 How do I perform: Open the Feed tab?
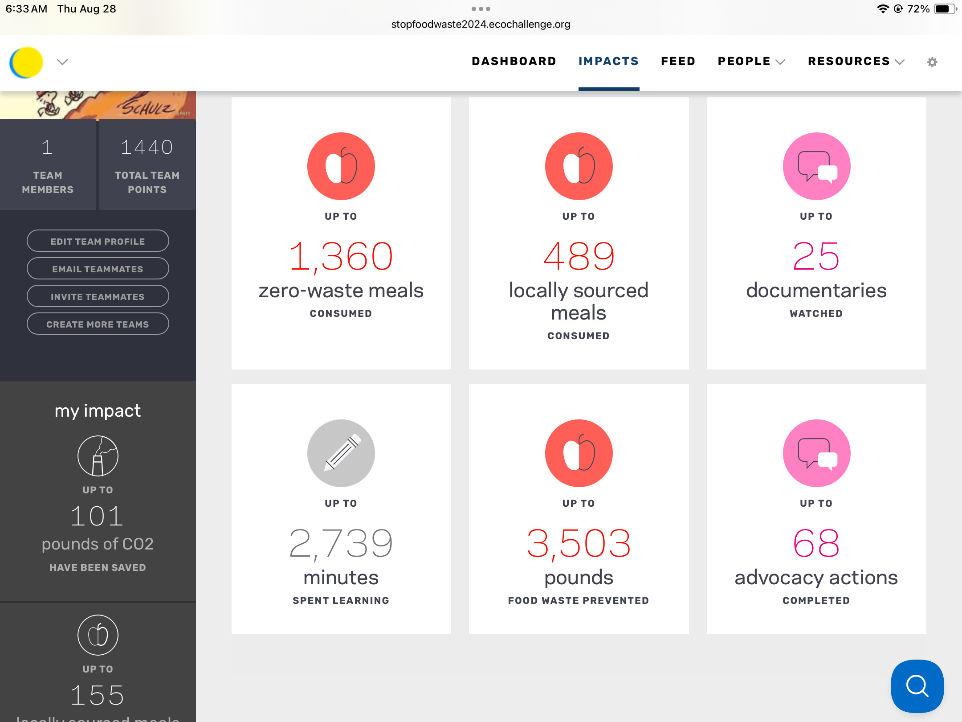click(x=678, y=62)
